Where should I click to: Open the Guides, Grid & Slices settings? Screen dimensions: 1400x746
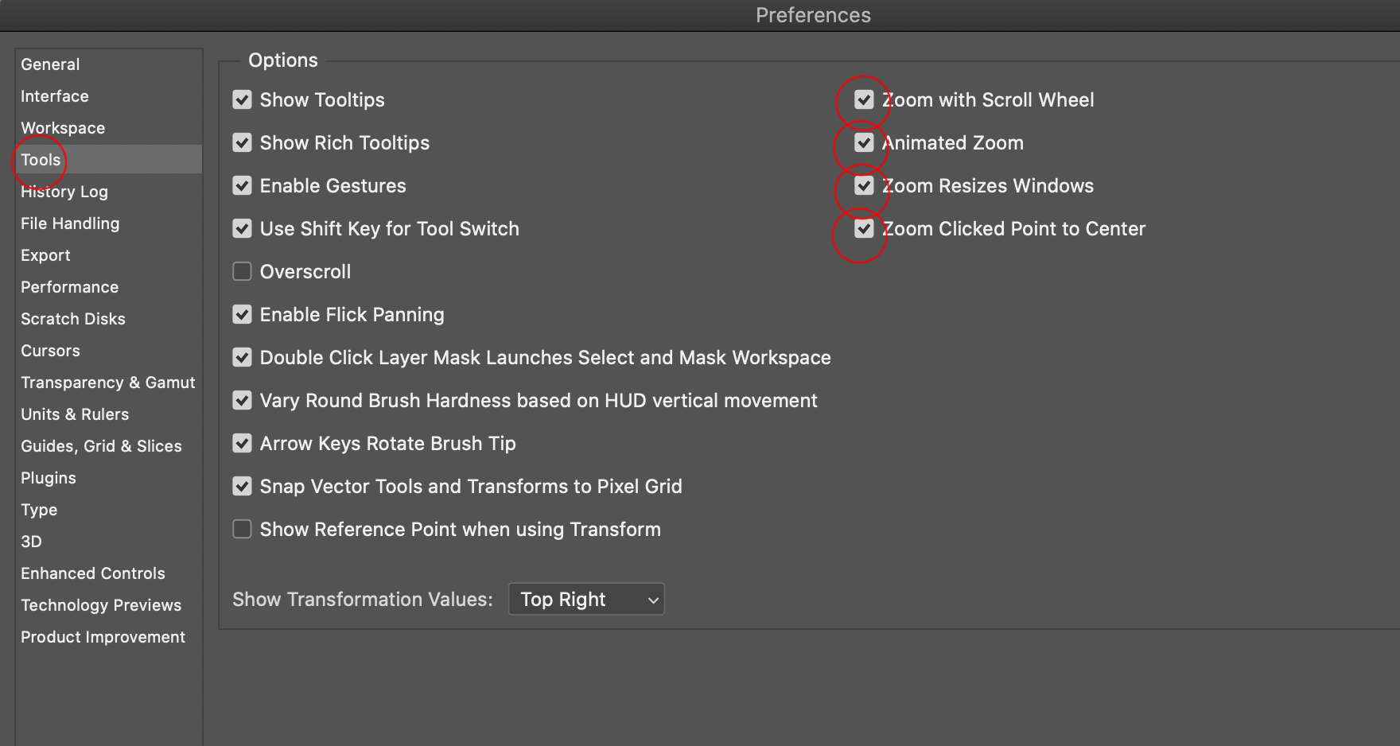tap(101, 445)
